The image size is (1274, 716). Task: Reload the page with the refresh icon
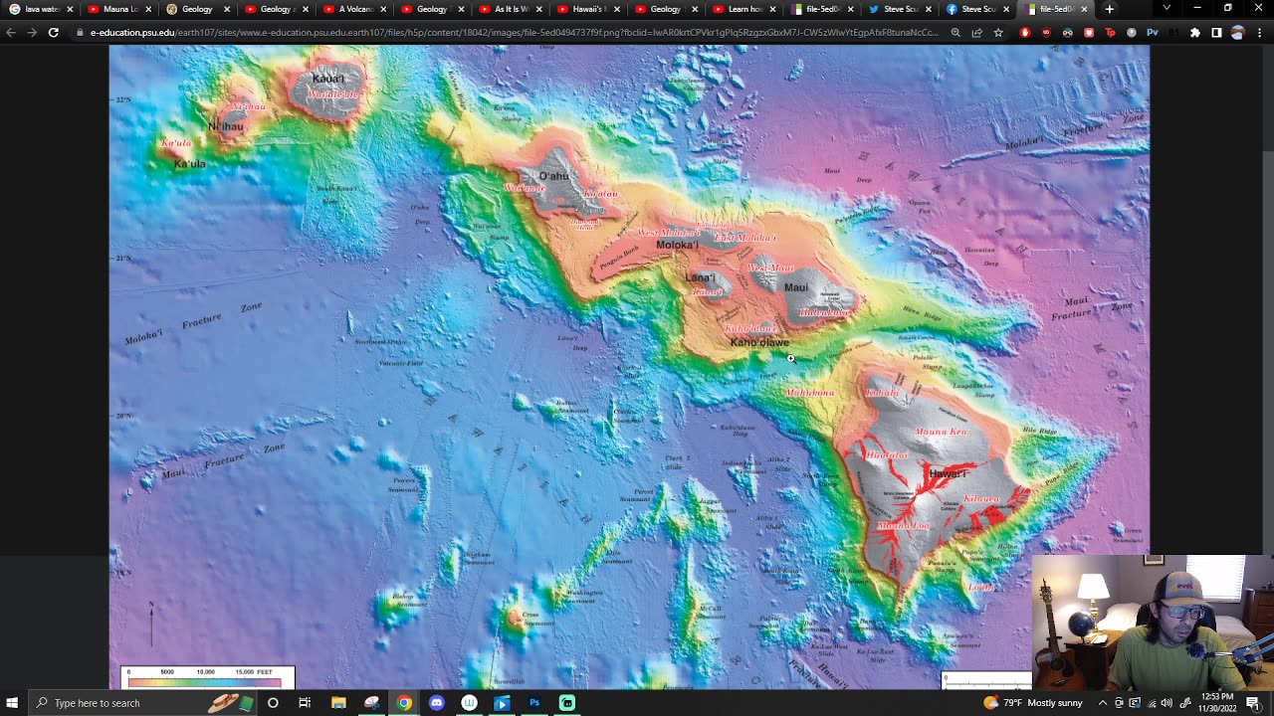[53, 32]
